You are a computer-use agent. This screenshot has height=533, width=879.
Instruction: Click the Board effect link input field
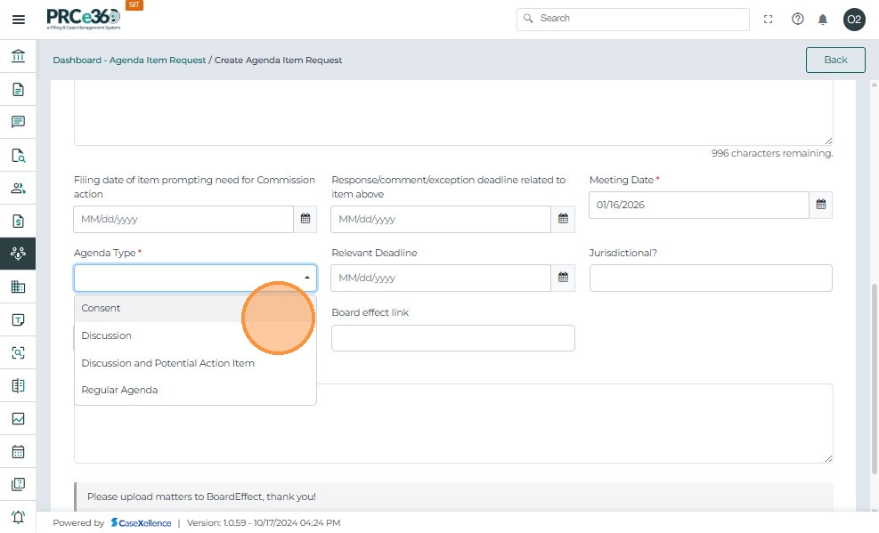pyautogui.click(x=452, y=338)
